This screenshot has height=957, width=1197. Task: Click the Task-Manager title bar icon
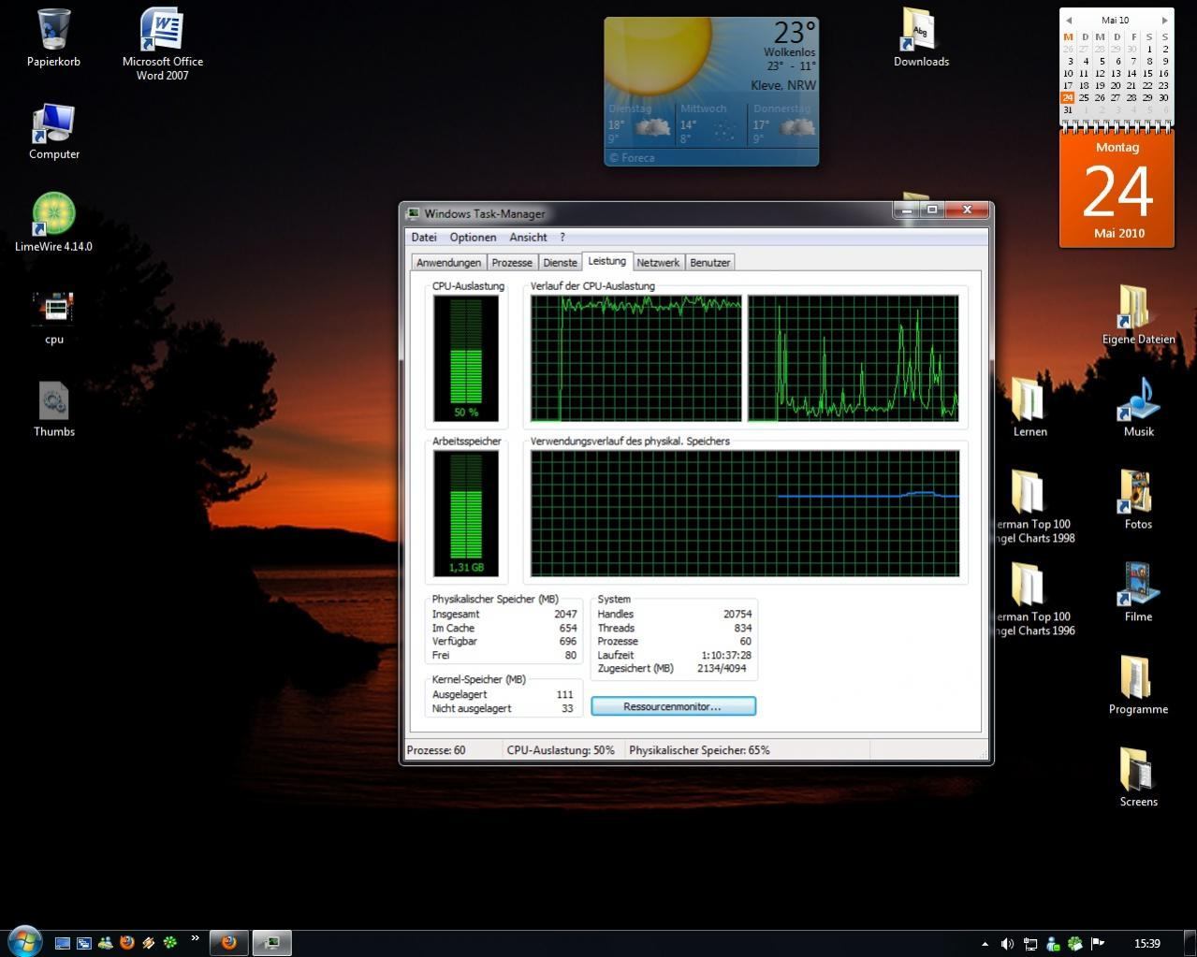(x=413, y=213)
